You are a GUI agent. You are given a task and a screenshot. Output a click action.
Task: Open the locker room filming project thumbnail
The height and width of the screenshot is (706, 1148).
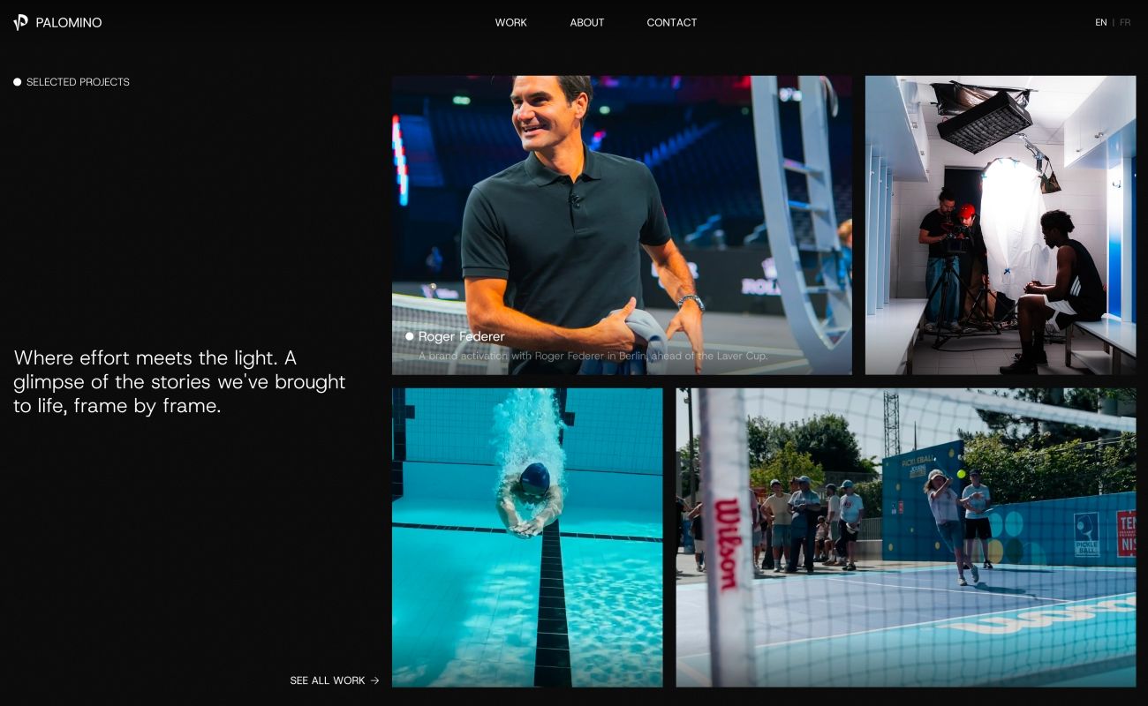tap(1001, 225)
